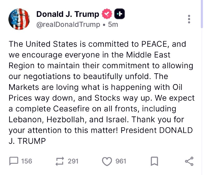This screenshot has height=175, width=204.
Task: Click the text mentioning Lebanon, Hezbollah
Action: click(46, 120)
